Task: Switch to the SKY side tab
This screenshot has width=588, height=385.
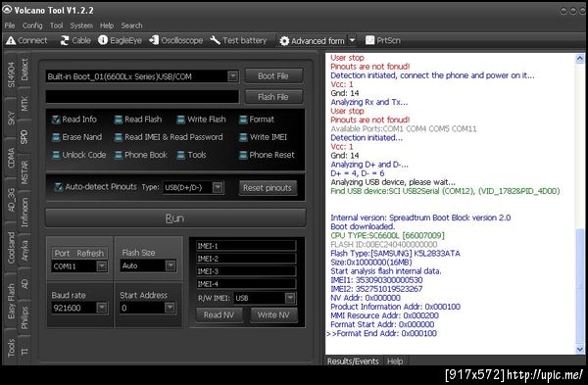Action: [11, 118]
